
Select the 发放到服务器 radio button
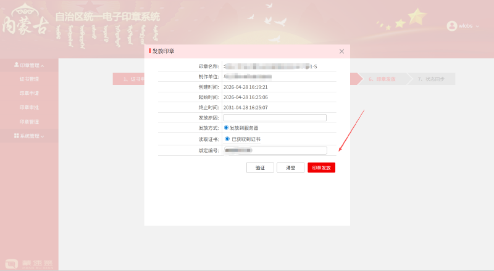point(226,128)
